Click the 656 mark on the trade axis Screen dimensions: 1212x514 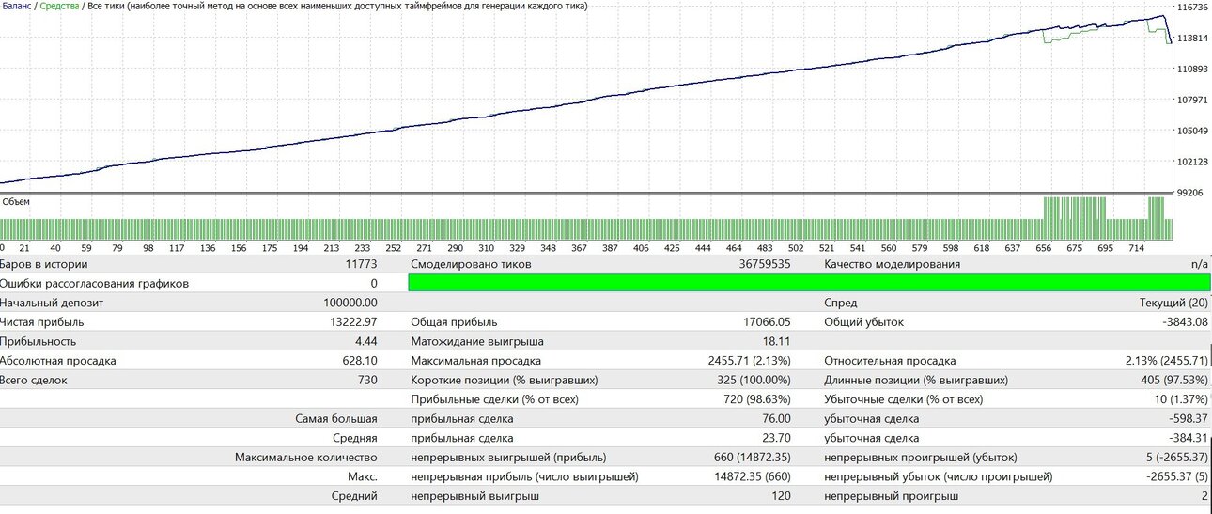point(1044,249)
